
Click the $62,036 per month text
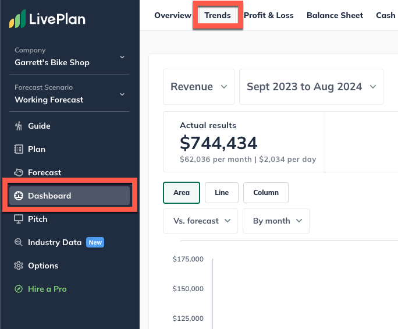[x=215, y=160]
